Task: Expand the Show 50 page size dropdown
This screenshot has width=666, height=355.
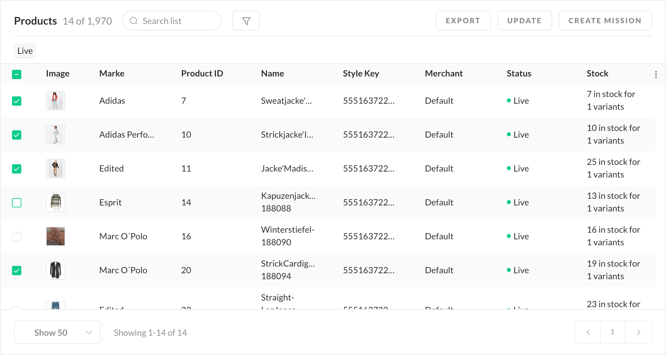Action: tap(57, 332)
